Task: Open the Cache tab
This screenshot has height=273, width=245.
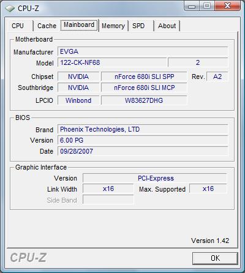Action: [47, 26]
